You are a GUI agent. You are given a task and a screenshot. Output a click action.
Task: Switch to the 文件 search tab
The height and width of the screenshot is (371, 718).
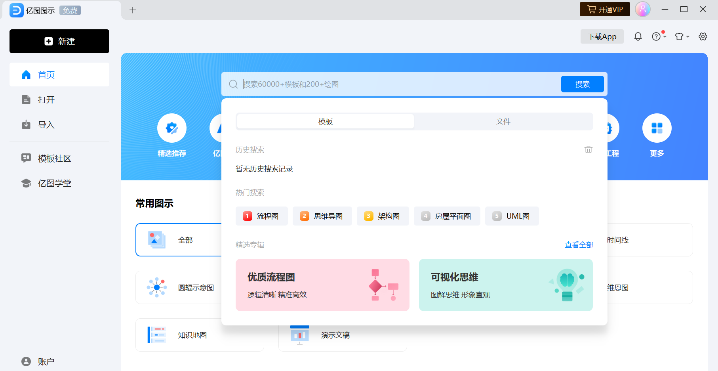(x=503, y=121)
